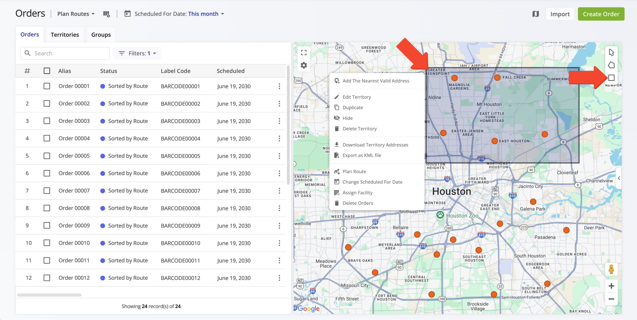Check the box for Order 00002

point(47,103)
